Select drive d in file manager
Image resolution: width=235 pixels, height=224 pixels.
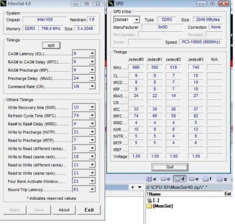pos(180,179)
